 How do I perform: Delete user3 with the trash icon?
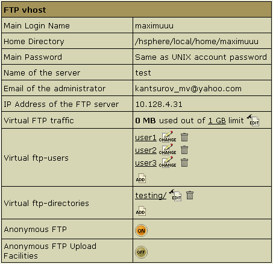coord(184,163)
